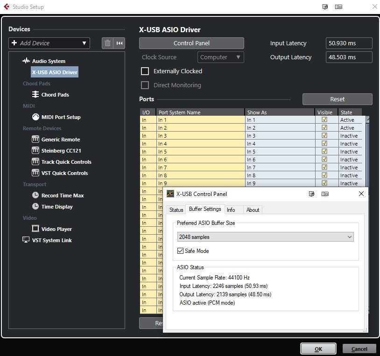The image size is (380, 356).
Task: Click the Generic Remote icon
Action: [x=35, y=139]
